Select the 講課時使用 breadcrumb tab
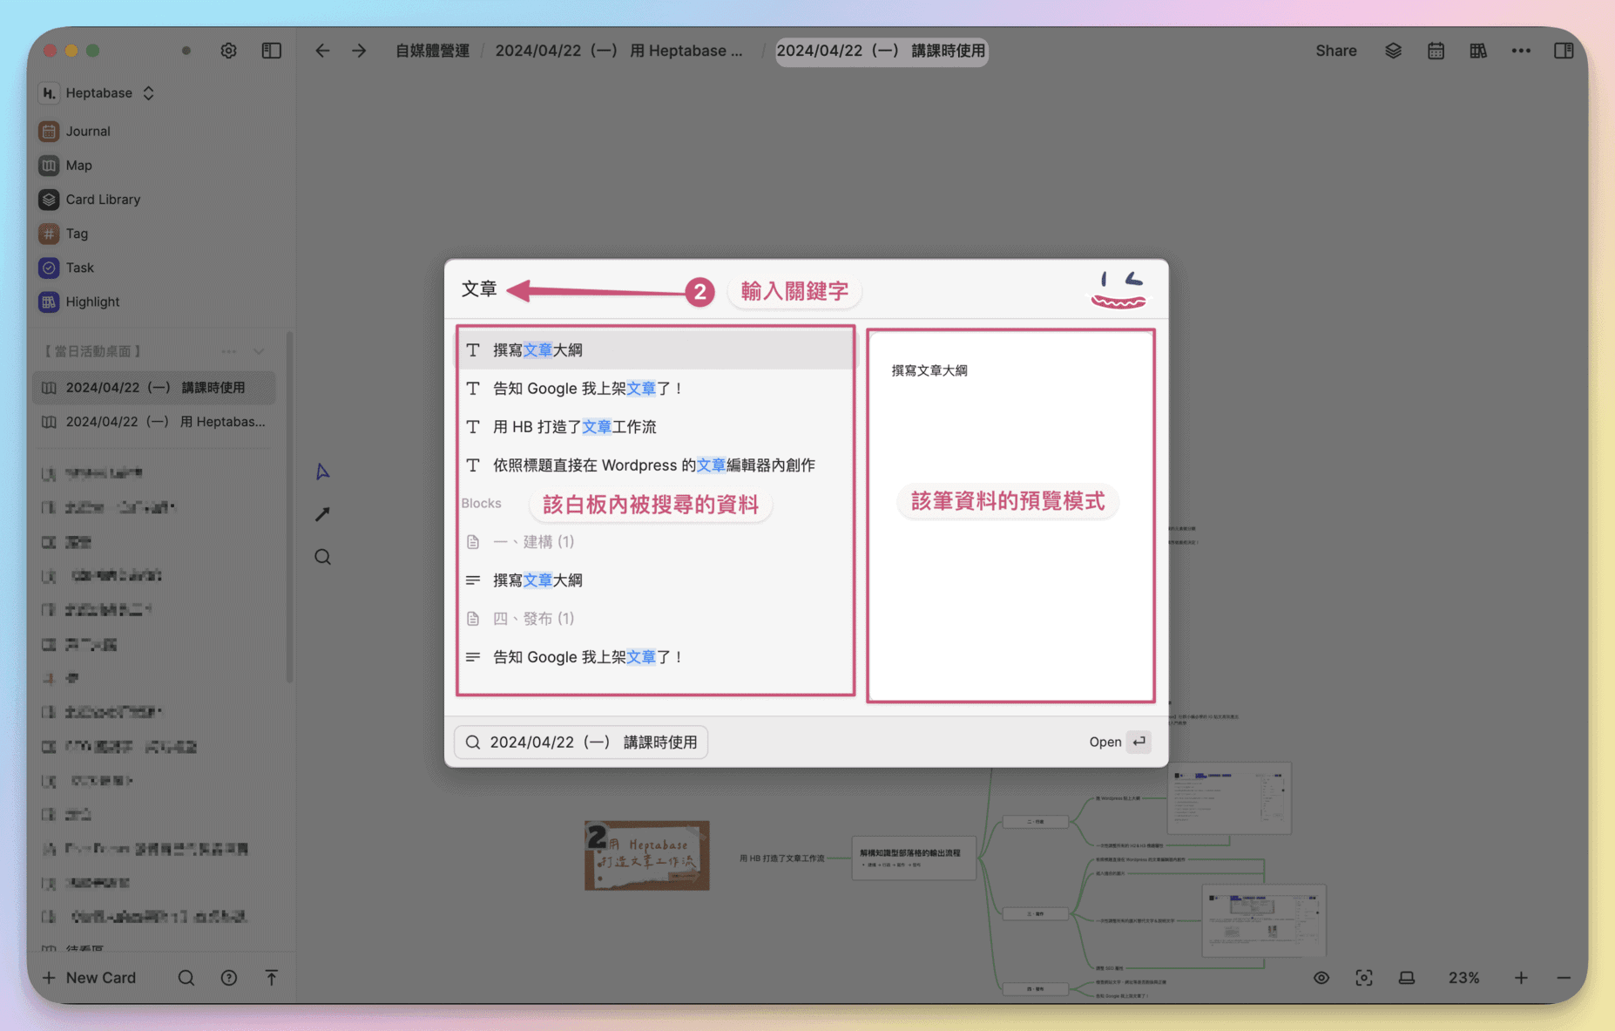The image size is (1615, 1031). click(881, 51)
